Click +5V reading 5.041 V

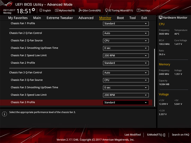tap(178, 104)
